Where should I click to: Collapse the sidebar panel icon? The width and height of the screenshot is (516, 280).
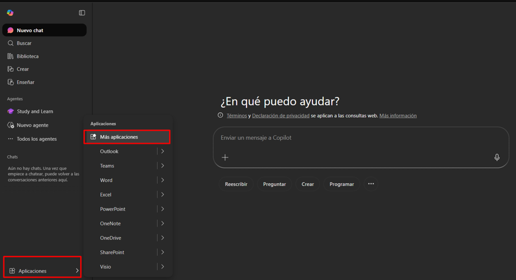click(82, 13)
